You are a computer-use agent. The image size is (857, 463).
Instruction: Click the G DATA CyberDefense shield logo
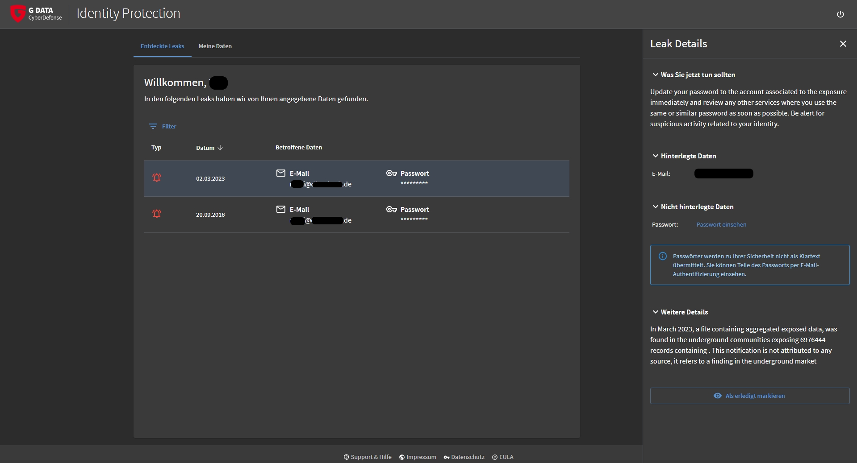click(x=18, y=13)
